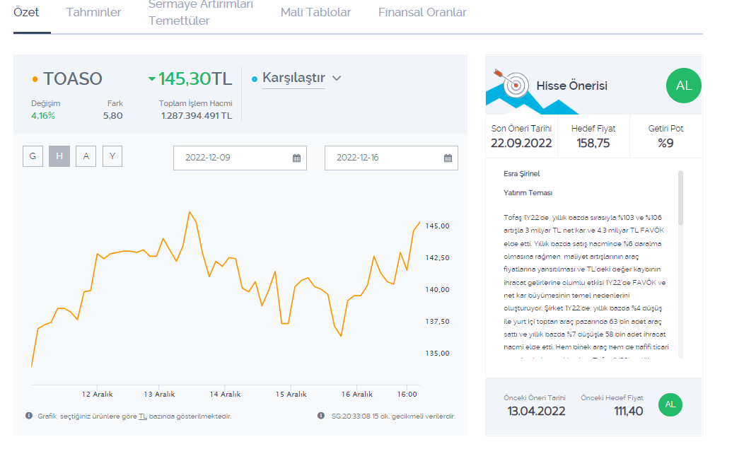Screen dimensions: 744x449
Task: Click the start date field 2022-12-09
Action: (240, 158)
